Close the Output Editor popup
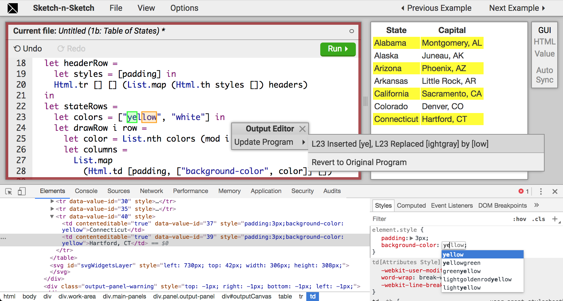563x301 pixels. (302, 129)
